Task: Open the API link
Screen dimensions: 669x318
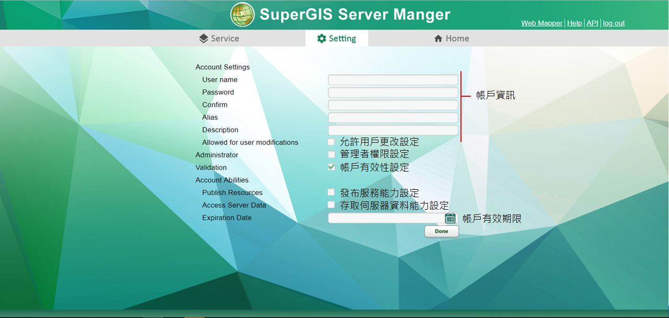Action: 592,23
